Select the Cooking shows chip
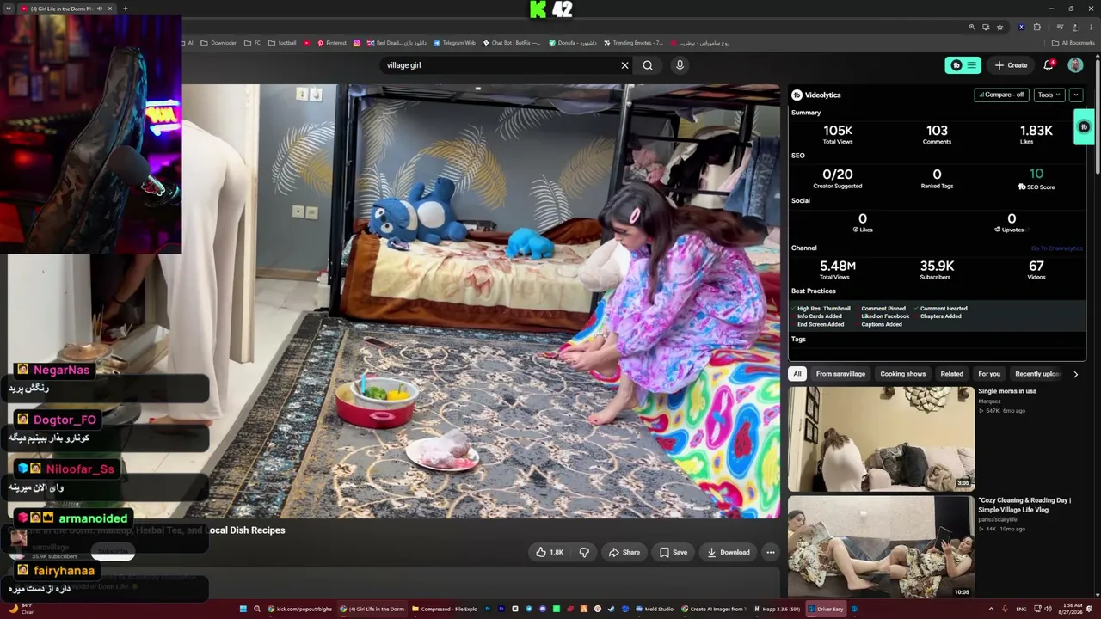 coord(903,374)
